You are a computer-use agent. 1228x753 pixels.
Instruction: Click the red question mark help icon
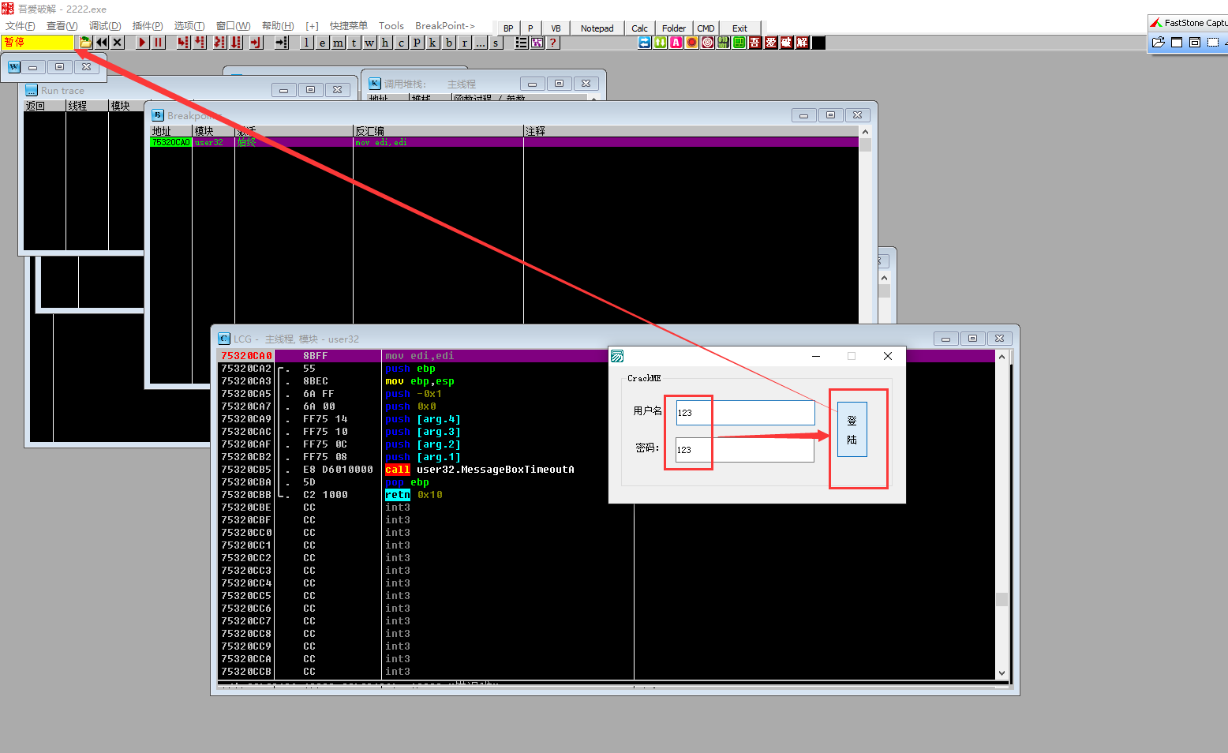(553, 43)
